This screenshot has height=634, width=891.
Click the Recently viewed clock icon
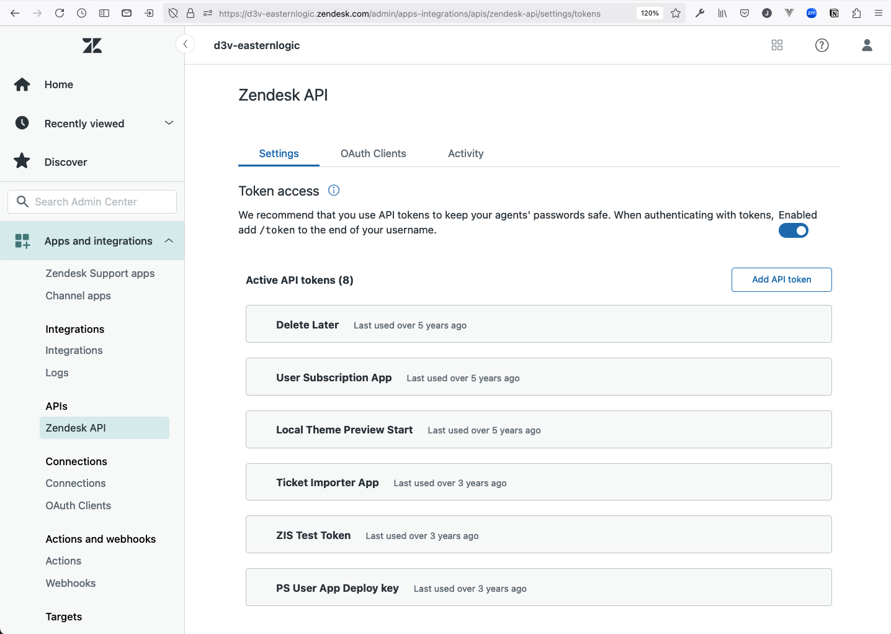[x=22, y=123]
